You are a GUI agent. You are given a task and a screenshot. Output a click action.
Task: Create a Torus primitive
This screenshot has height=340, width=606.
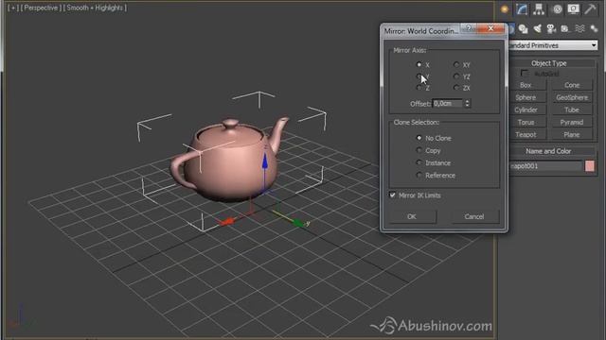(x=526, y=122)
